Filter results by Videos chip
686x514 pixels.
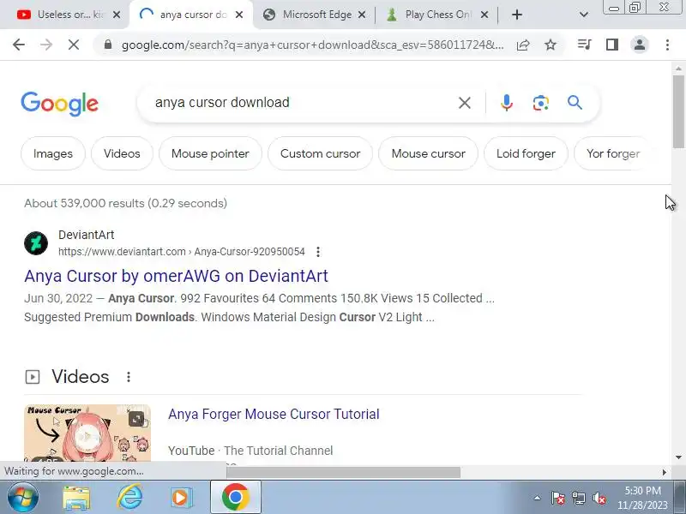[122, 153]
